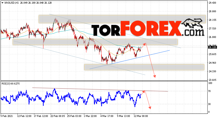
Task: Click the red downward arrowhead in RSI panel
Action: [150, 108]
